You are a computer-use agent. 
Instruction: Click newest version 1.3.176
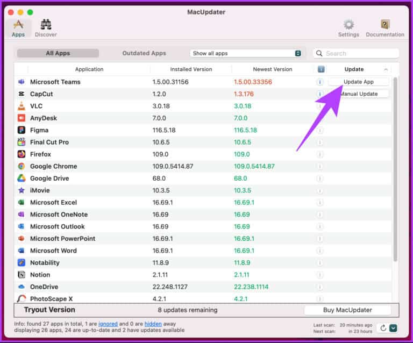click(244, 94)
